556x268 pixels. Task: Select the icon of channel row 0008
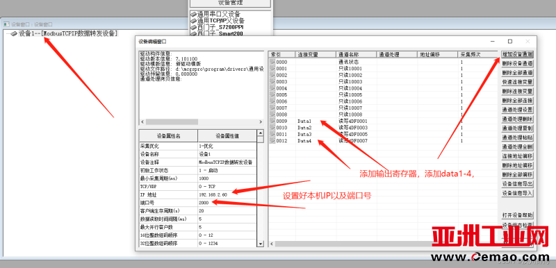tap(272, 115)
